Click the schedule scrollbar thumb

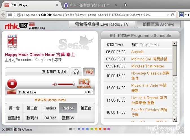click(174, 61)
